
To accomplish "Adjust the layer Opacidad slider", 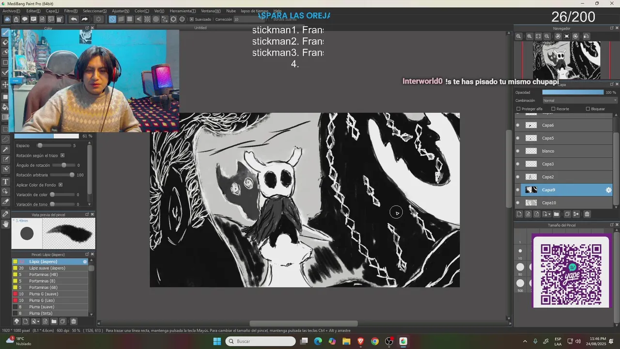I will point(573,92).
